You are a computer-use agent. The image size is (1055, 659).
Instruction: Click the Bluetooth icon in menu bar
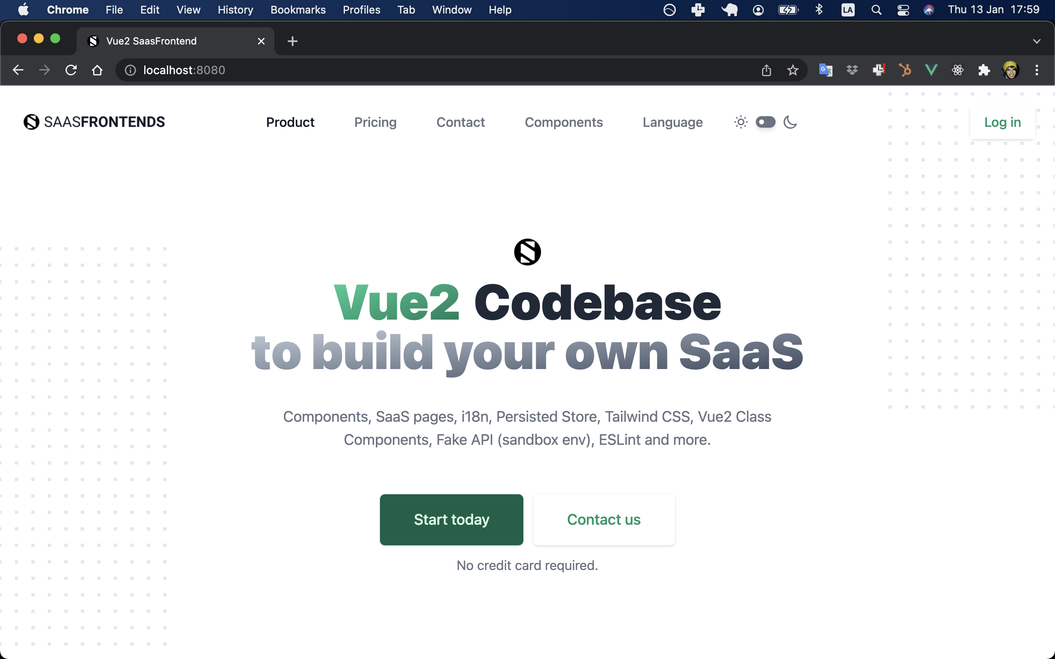coord(819,10)
